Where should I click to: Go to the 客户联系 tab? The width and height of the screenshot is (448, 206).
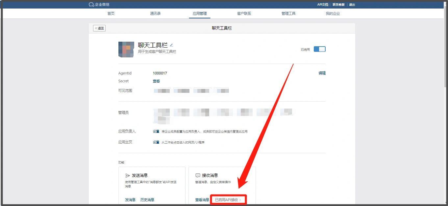tap(244, 13)
